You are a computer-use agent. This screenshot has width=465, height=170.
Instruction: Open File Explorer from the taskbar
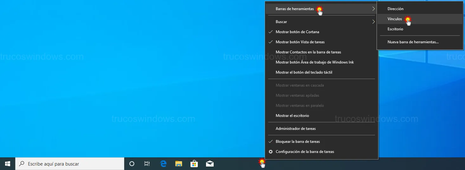(x=179, y=164)
